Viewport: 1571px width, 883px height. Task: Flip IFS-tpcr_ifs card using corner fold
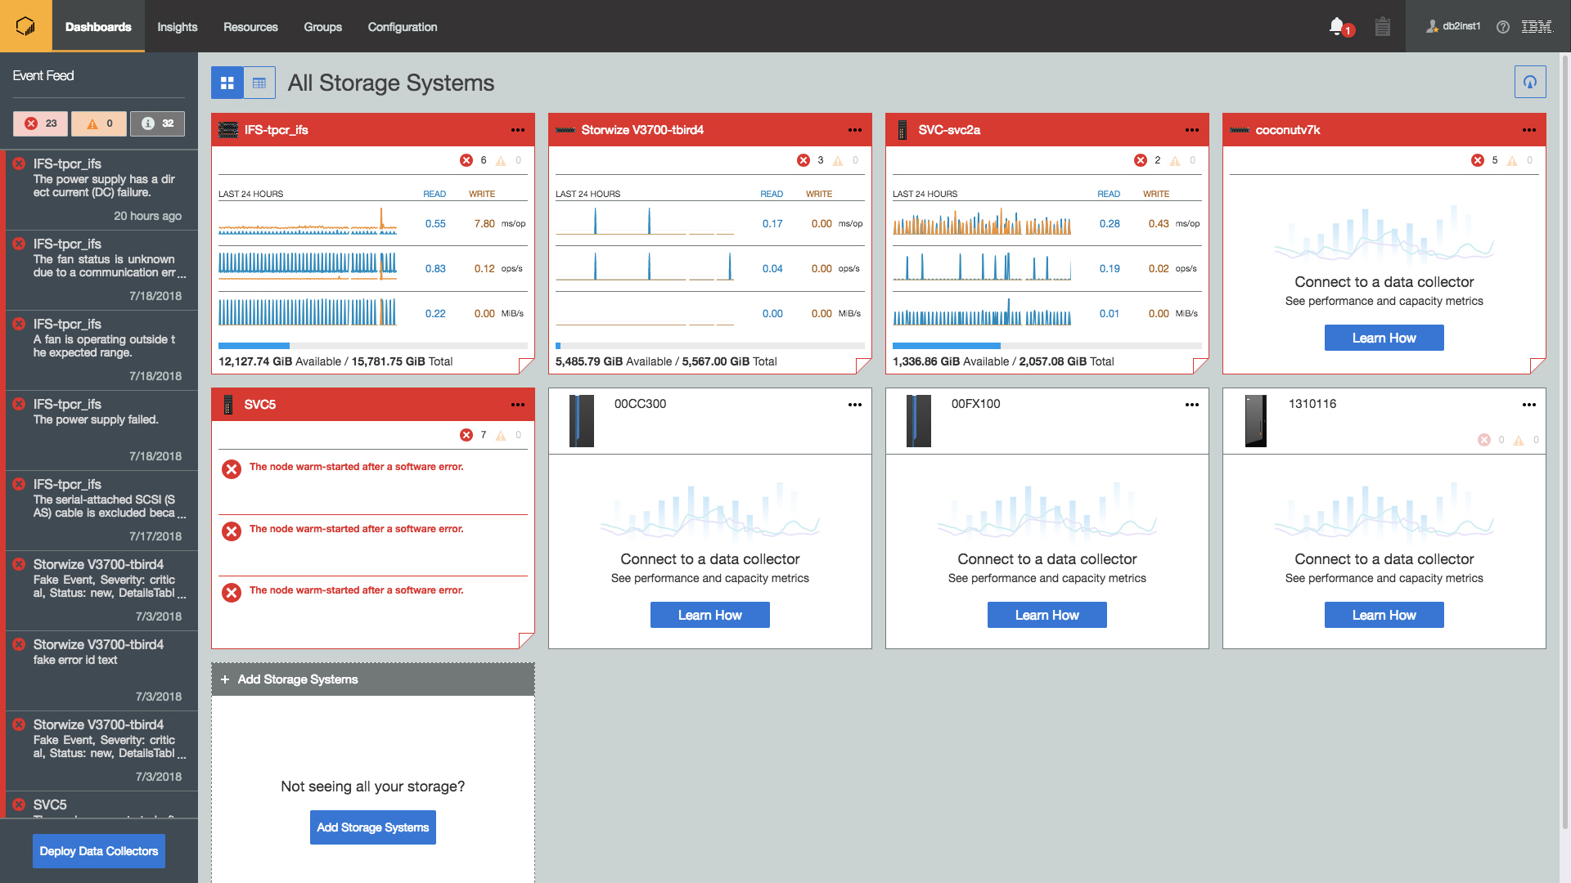pyautogui.click(x=526, y=365)
